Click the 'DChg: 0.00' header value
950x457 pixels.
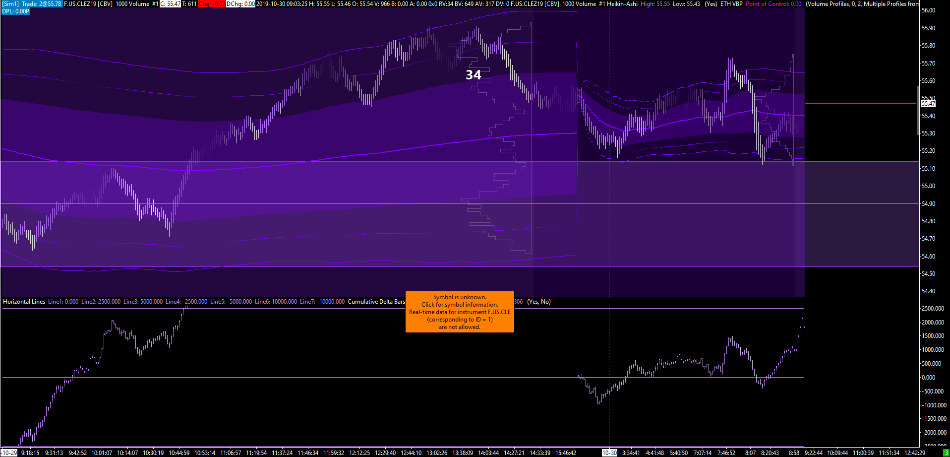point(241,4)
